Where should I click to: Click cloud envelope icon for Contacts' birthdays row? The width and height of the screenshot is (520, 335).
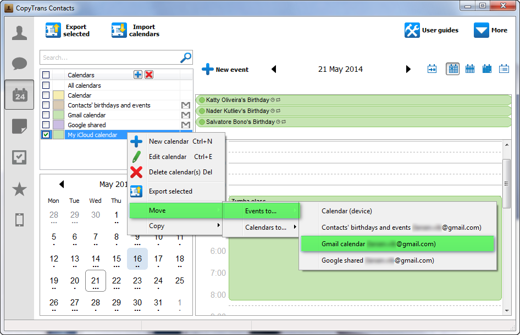pyautogui.click(x=186, y=105)
